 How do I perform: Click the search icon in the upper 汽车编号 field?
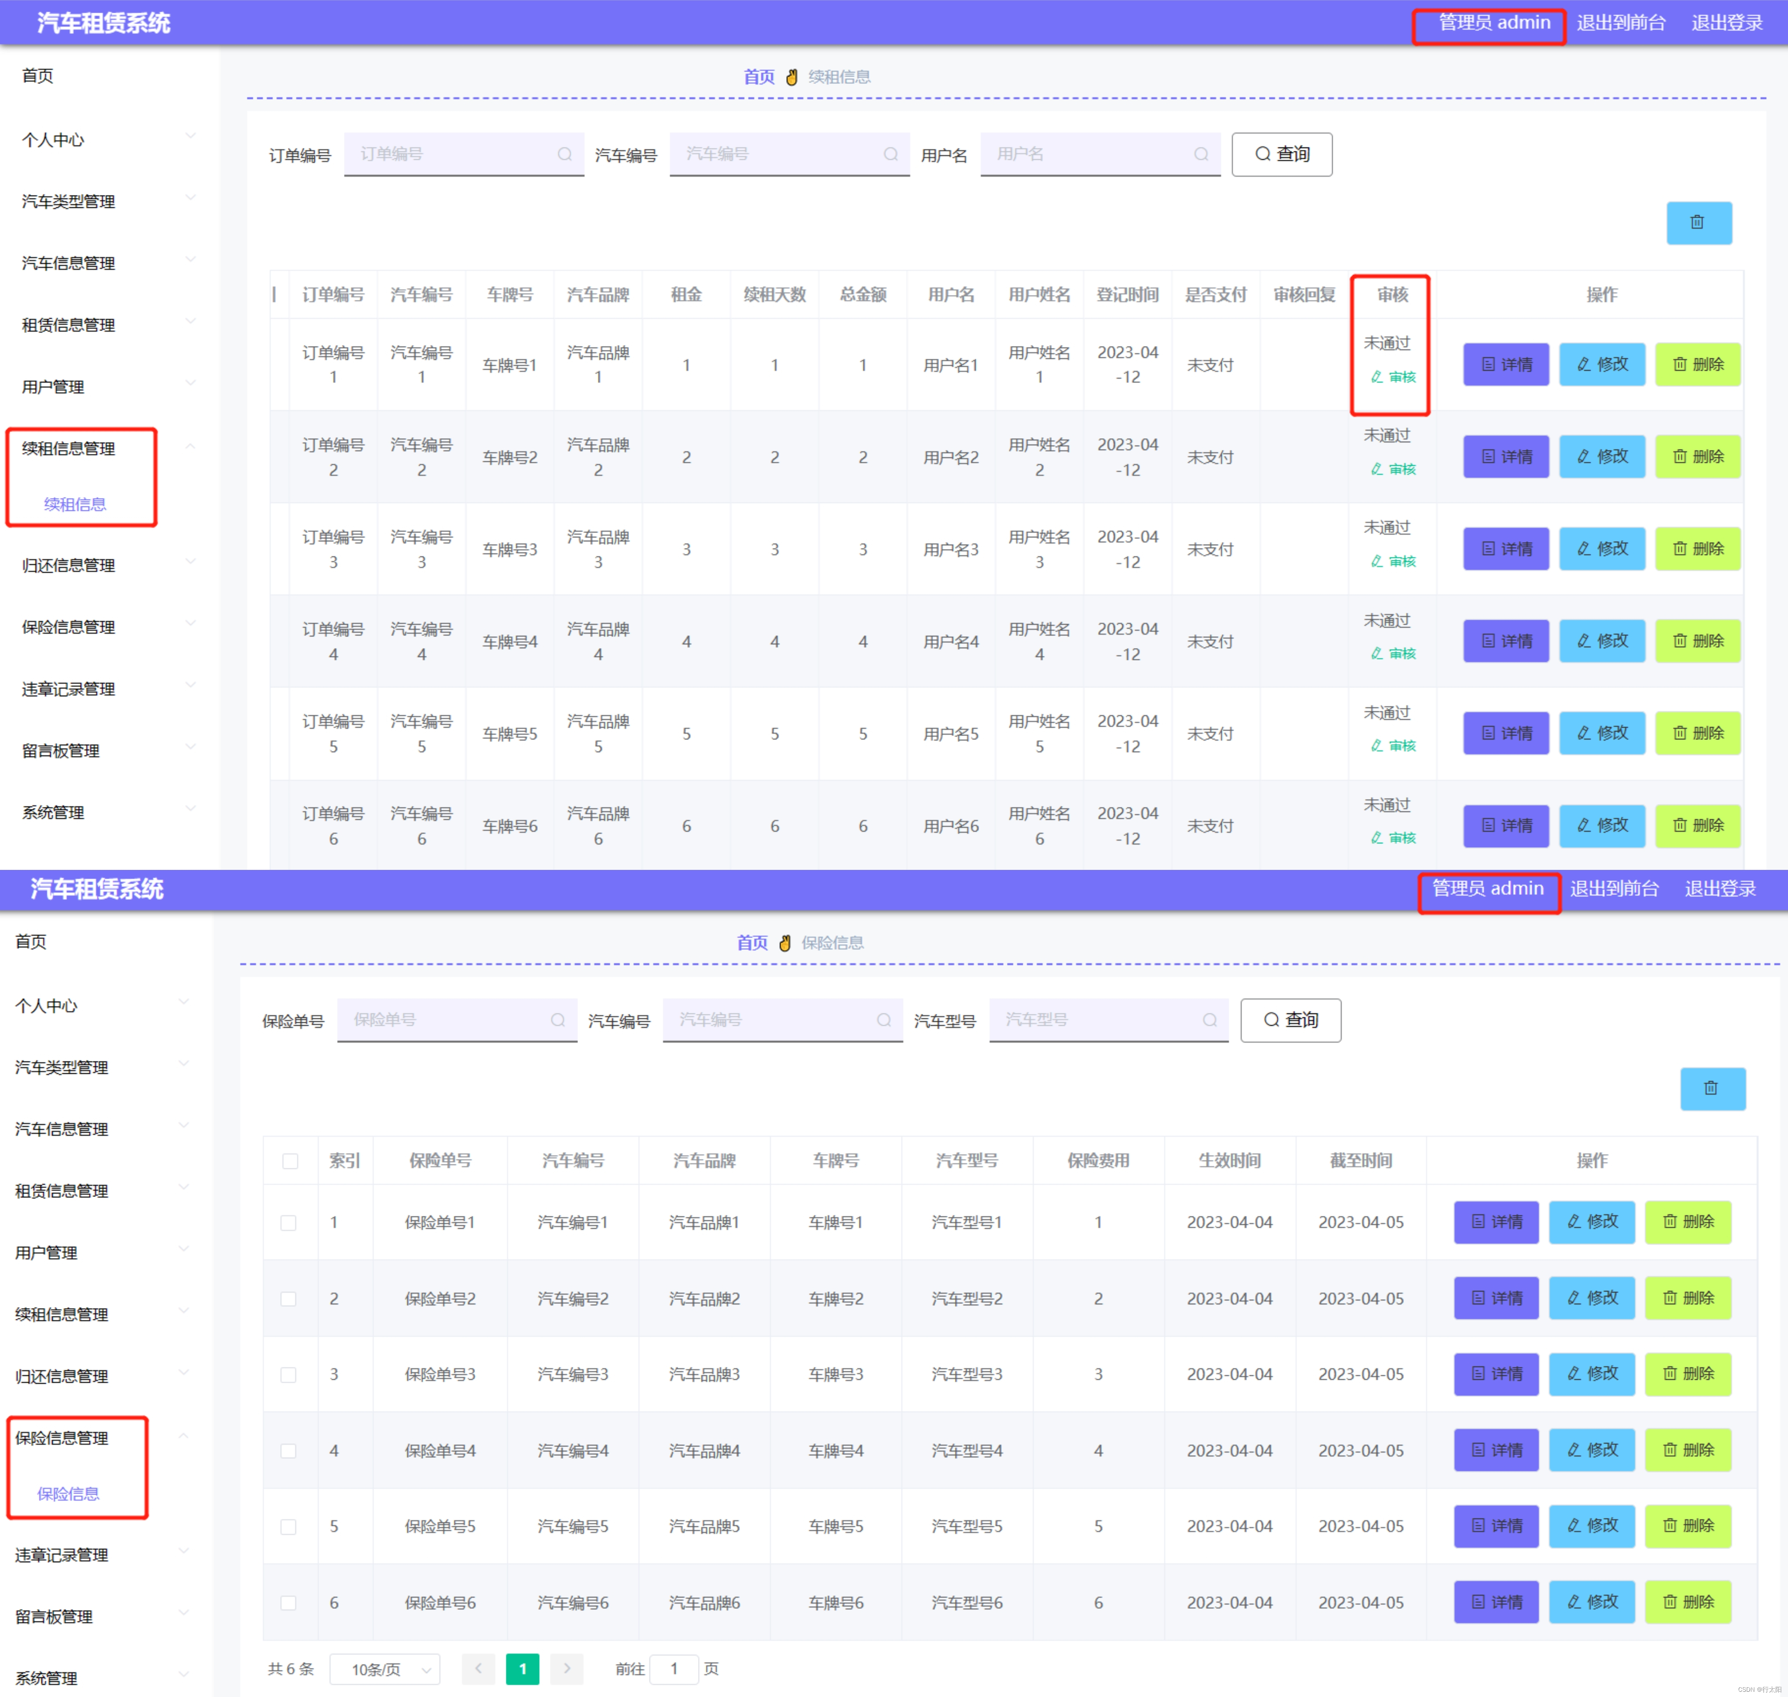click(x=891, y=154)
